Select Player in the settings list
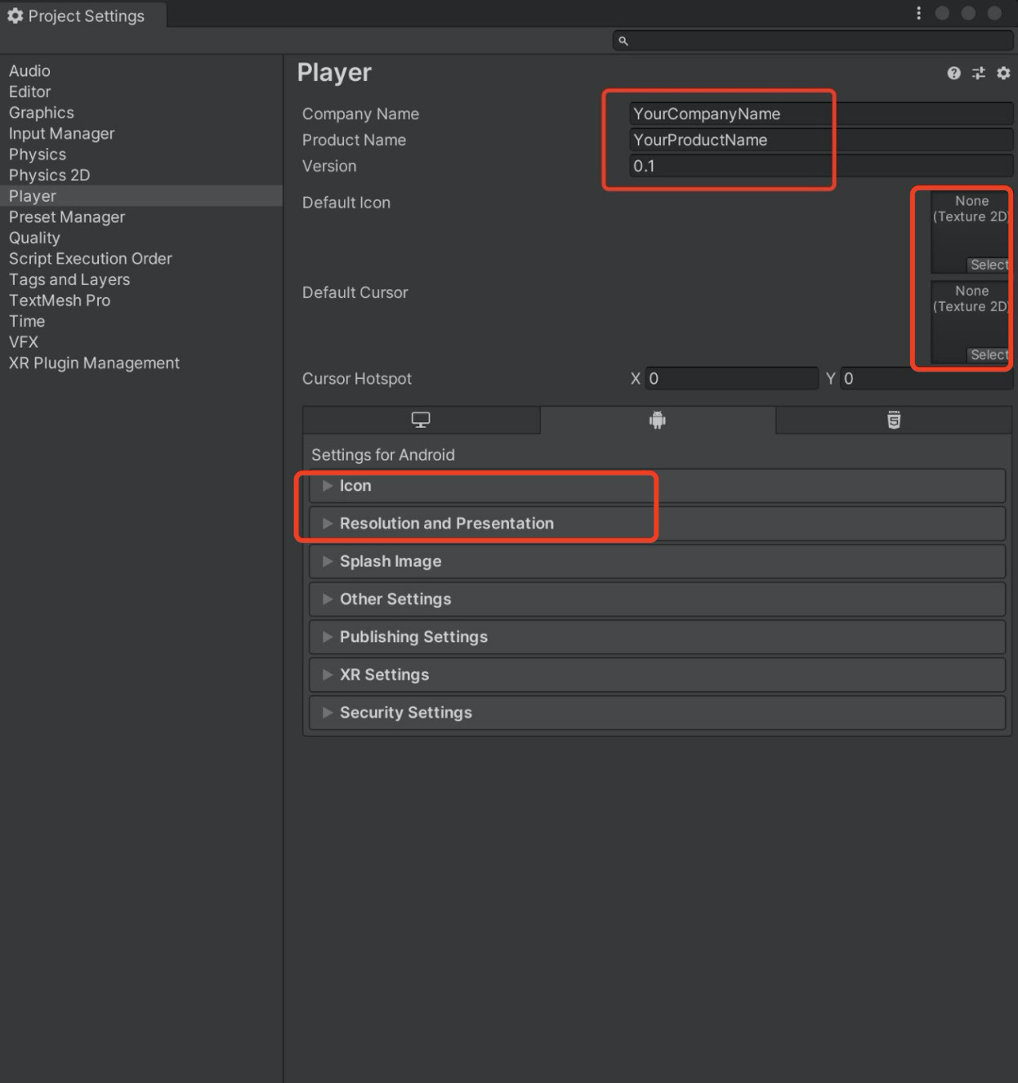The width and height of the screenshot is (1018, 1083). click(141, 196)
